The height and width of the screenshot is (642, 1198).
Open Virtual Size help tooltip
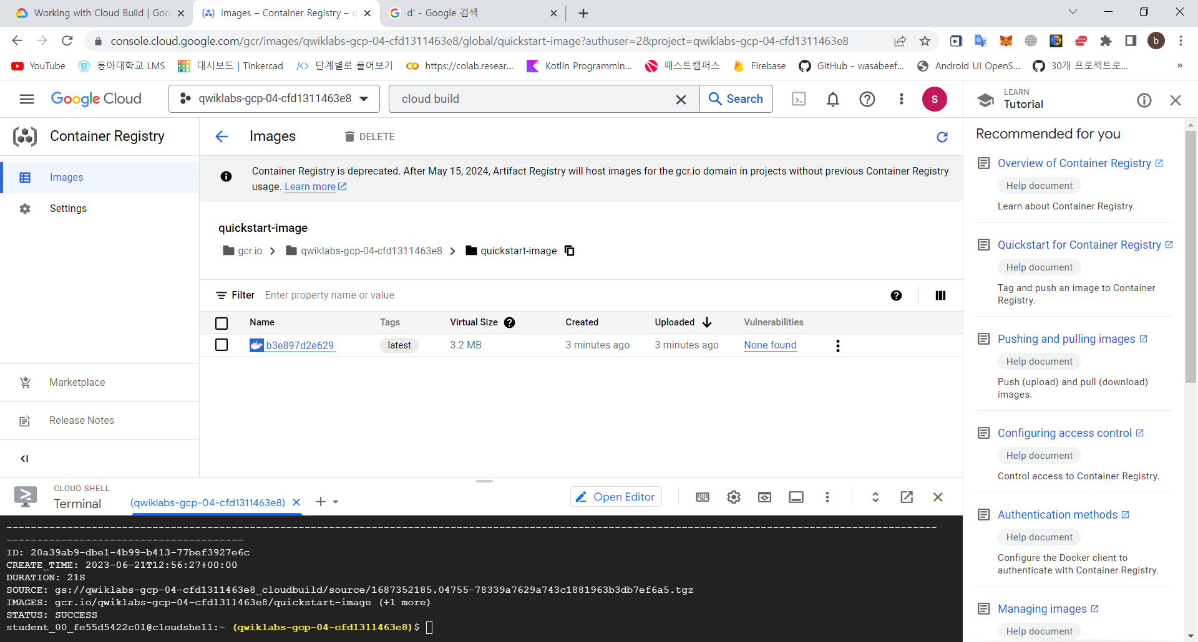(509, 323)
